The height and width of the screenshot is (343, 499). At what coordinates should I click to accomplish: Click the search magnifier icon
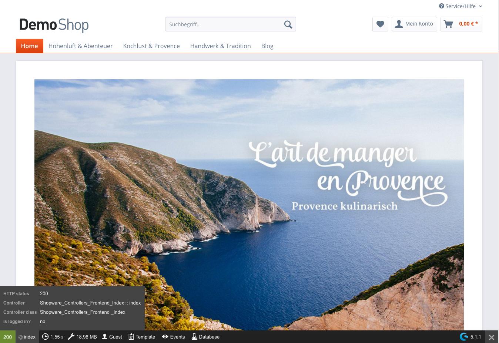point(288,24)
